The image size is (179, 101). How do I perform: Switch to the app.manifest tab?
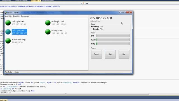(7, 1)
